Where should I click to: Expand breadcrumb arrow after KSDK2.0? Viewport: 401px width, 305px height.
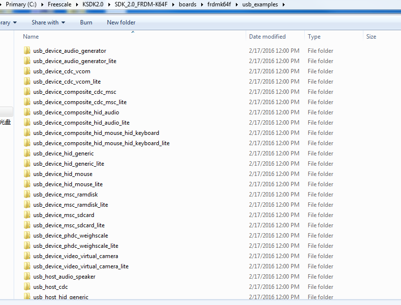[x=109, y=4]
